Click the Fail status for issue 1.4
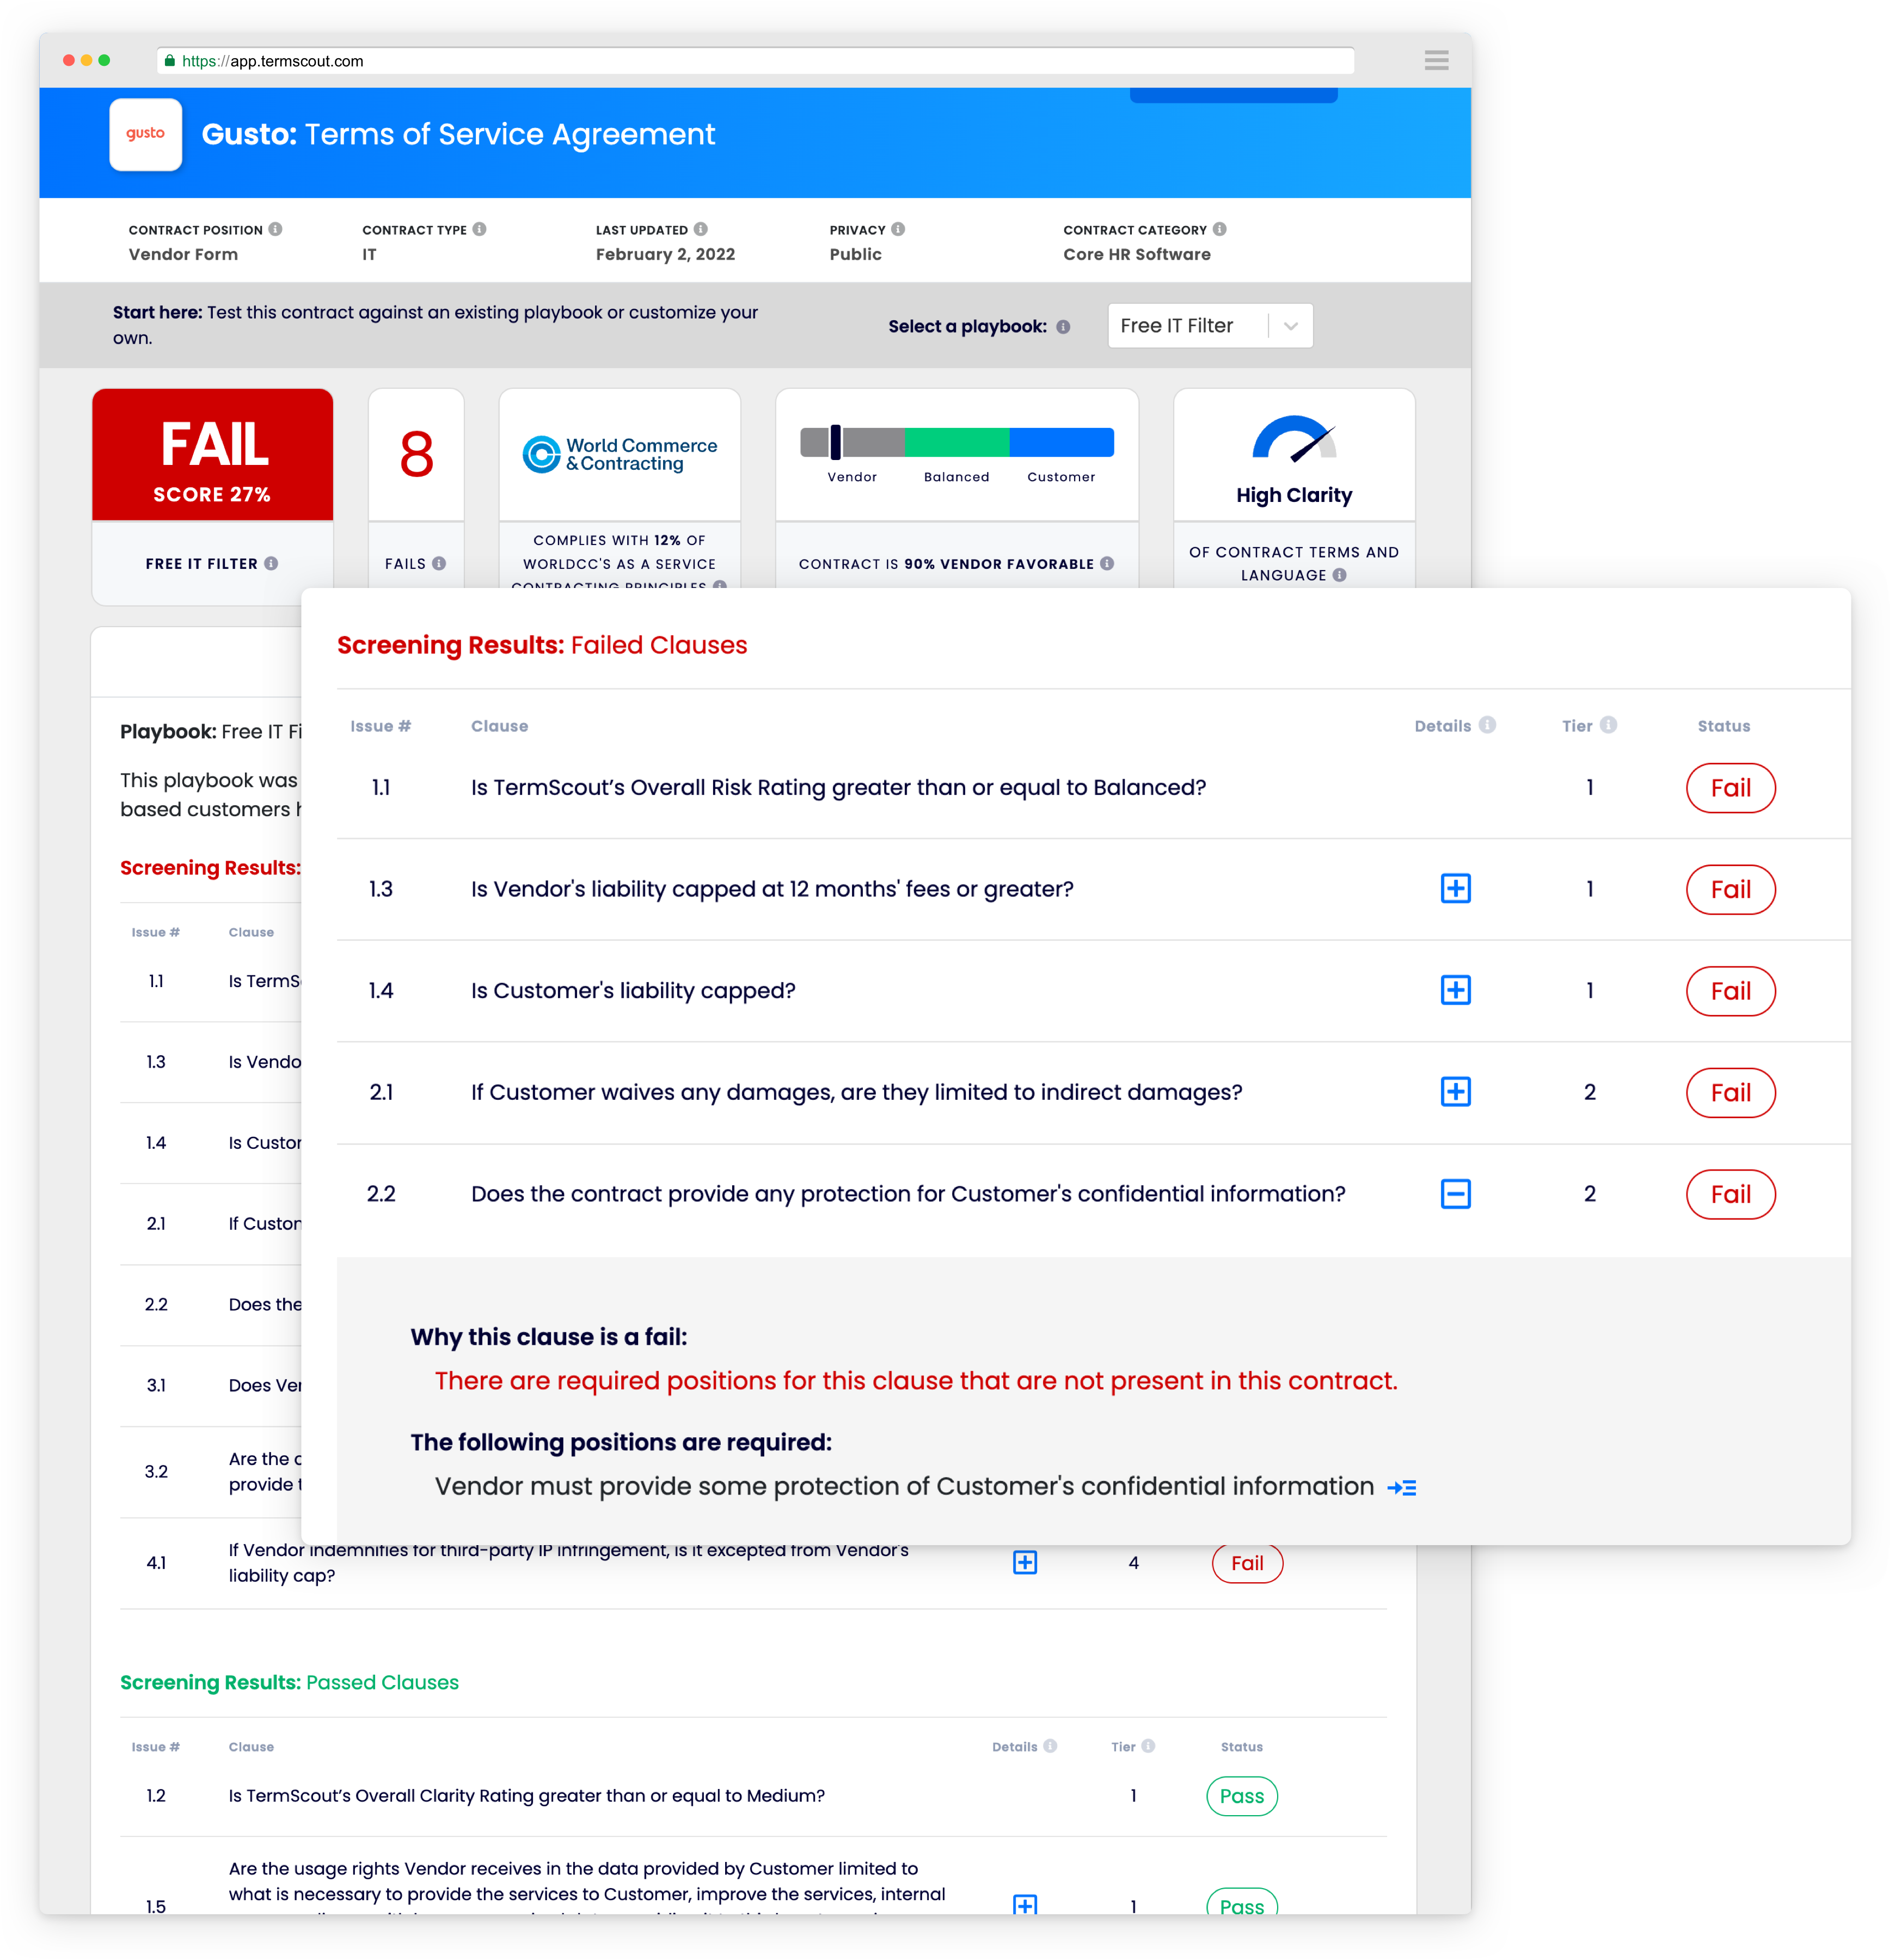Image resolution: width=1901 pixels, height=1960 pixels. click(x=1731, y=991)
